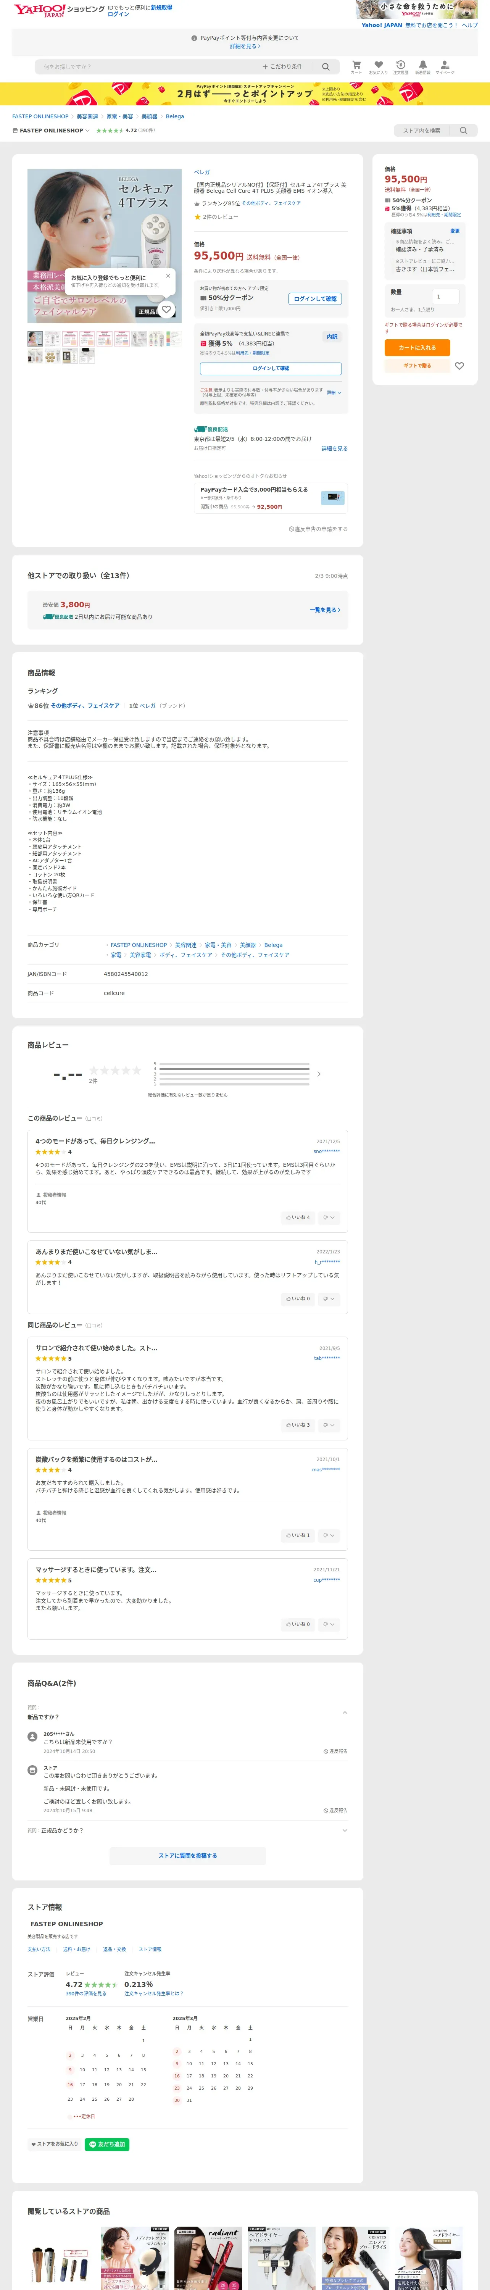Collapse the 新品ですか？ question
This screenshot has height=2290, width=490.
pos(345,1712)
